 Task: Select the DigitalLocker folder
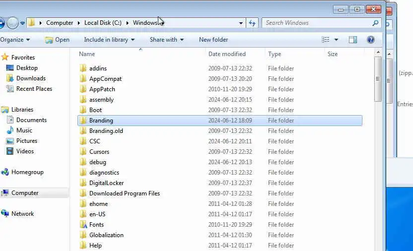[106, 183]
